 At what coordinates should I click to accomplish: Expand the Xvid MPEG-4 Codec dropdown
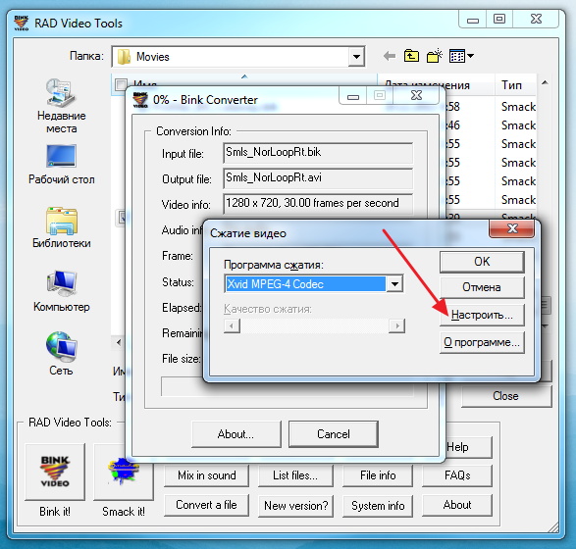394,283
